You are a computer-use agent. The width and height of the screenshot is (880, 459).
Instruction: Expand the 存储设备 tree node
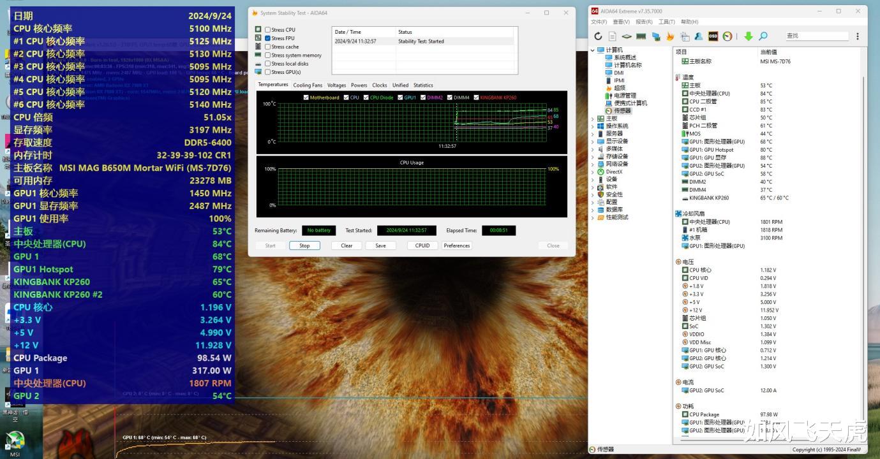593,156
